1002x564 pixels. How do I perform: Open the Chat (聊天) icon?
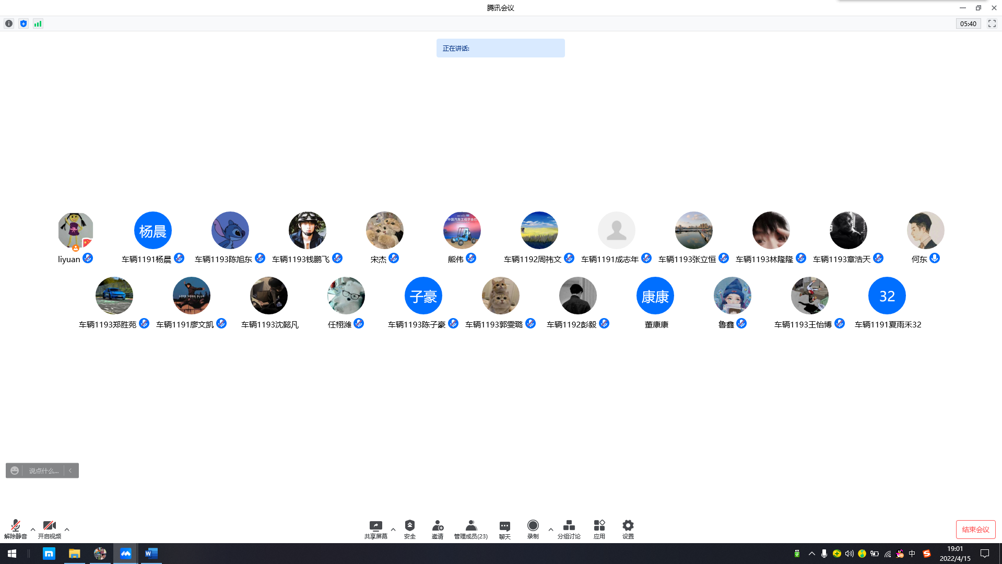504,528
